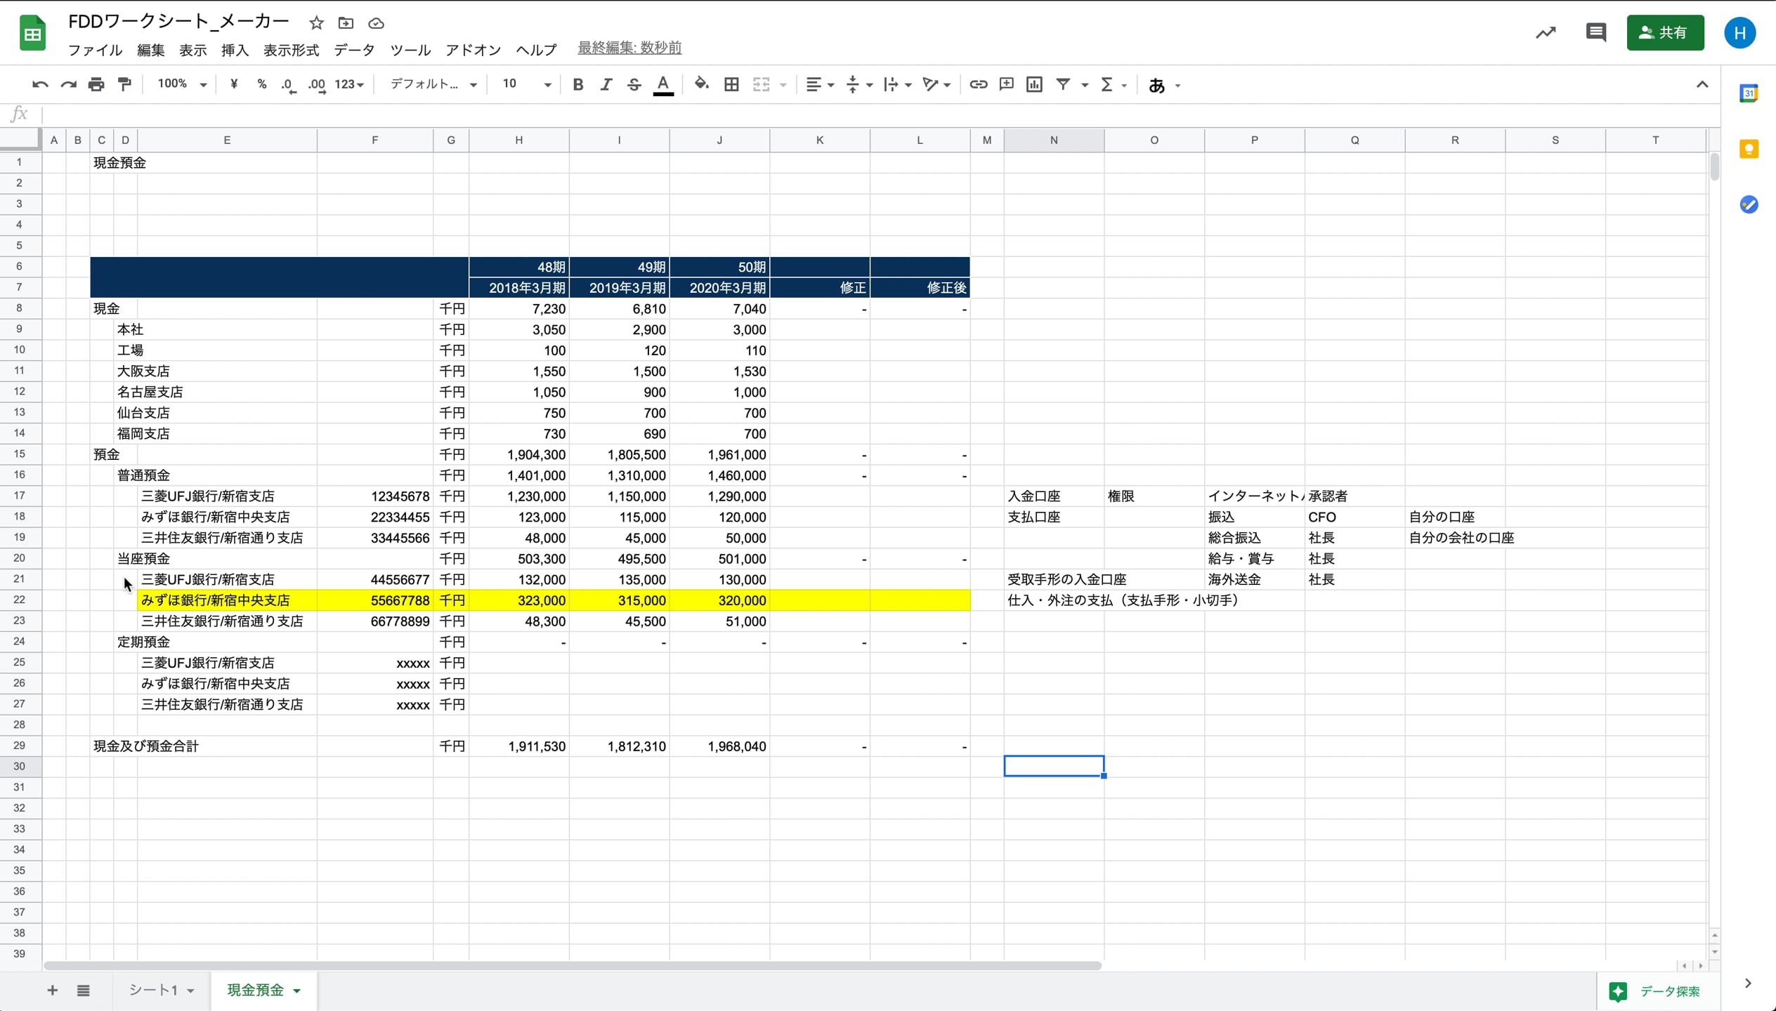Open the borders tool icon
This screenshot has height=1011, width=1776.
[731, 85]
